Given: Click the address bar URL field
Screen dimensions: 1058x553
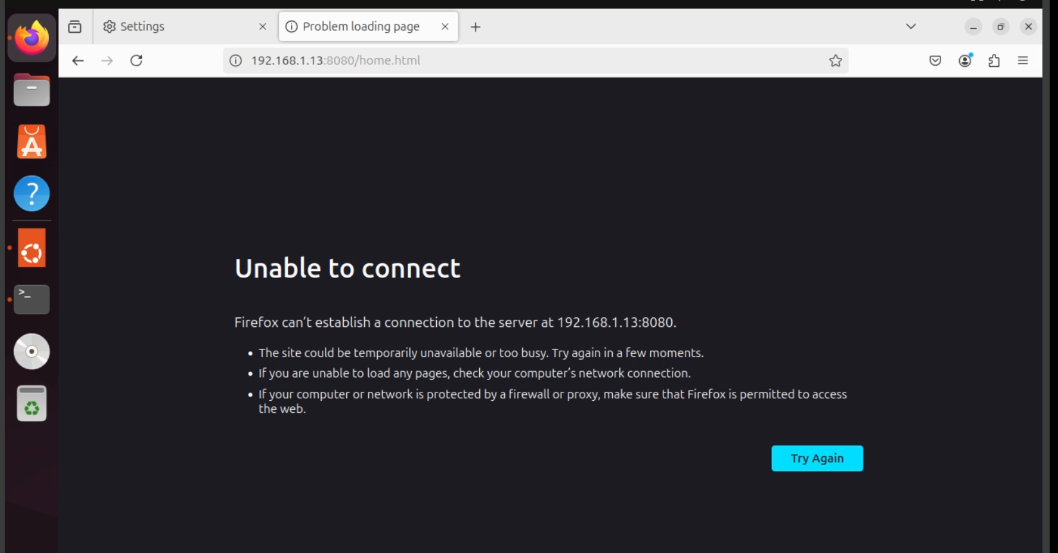Looking at the screenshot, I should (514, 60).
